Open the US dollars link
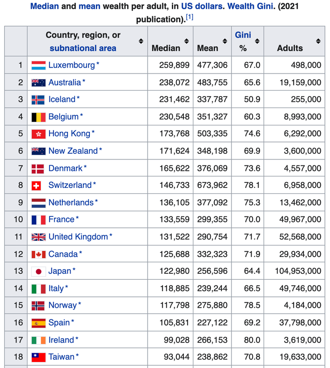 point(202,6)
